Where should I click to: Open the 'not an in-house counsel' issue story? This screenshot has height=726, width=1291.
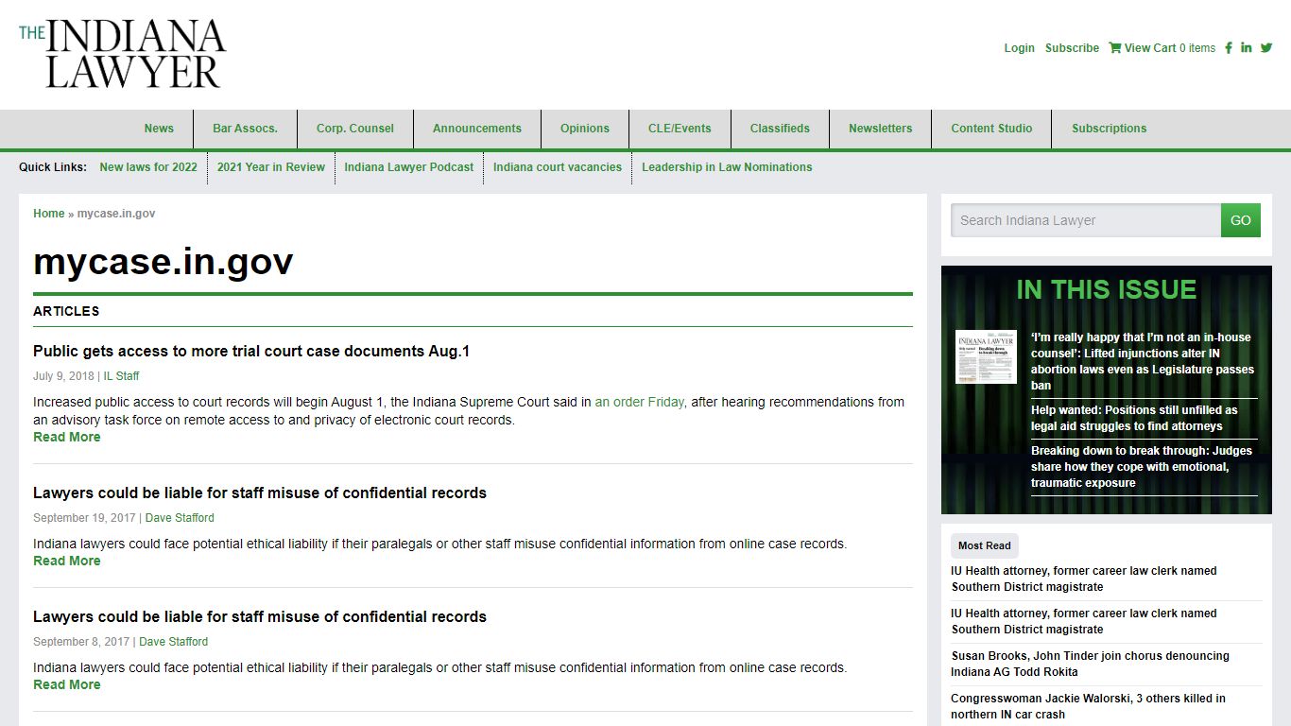(1143, 361)
